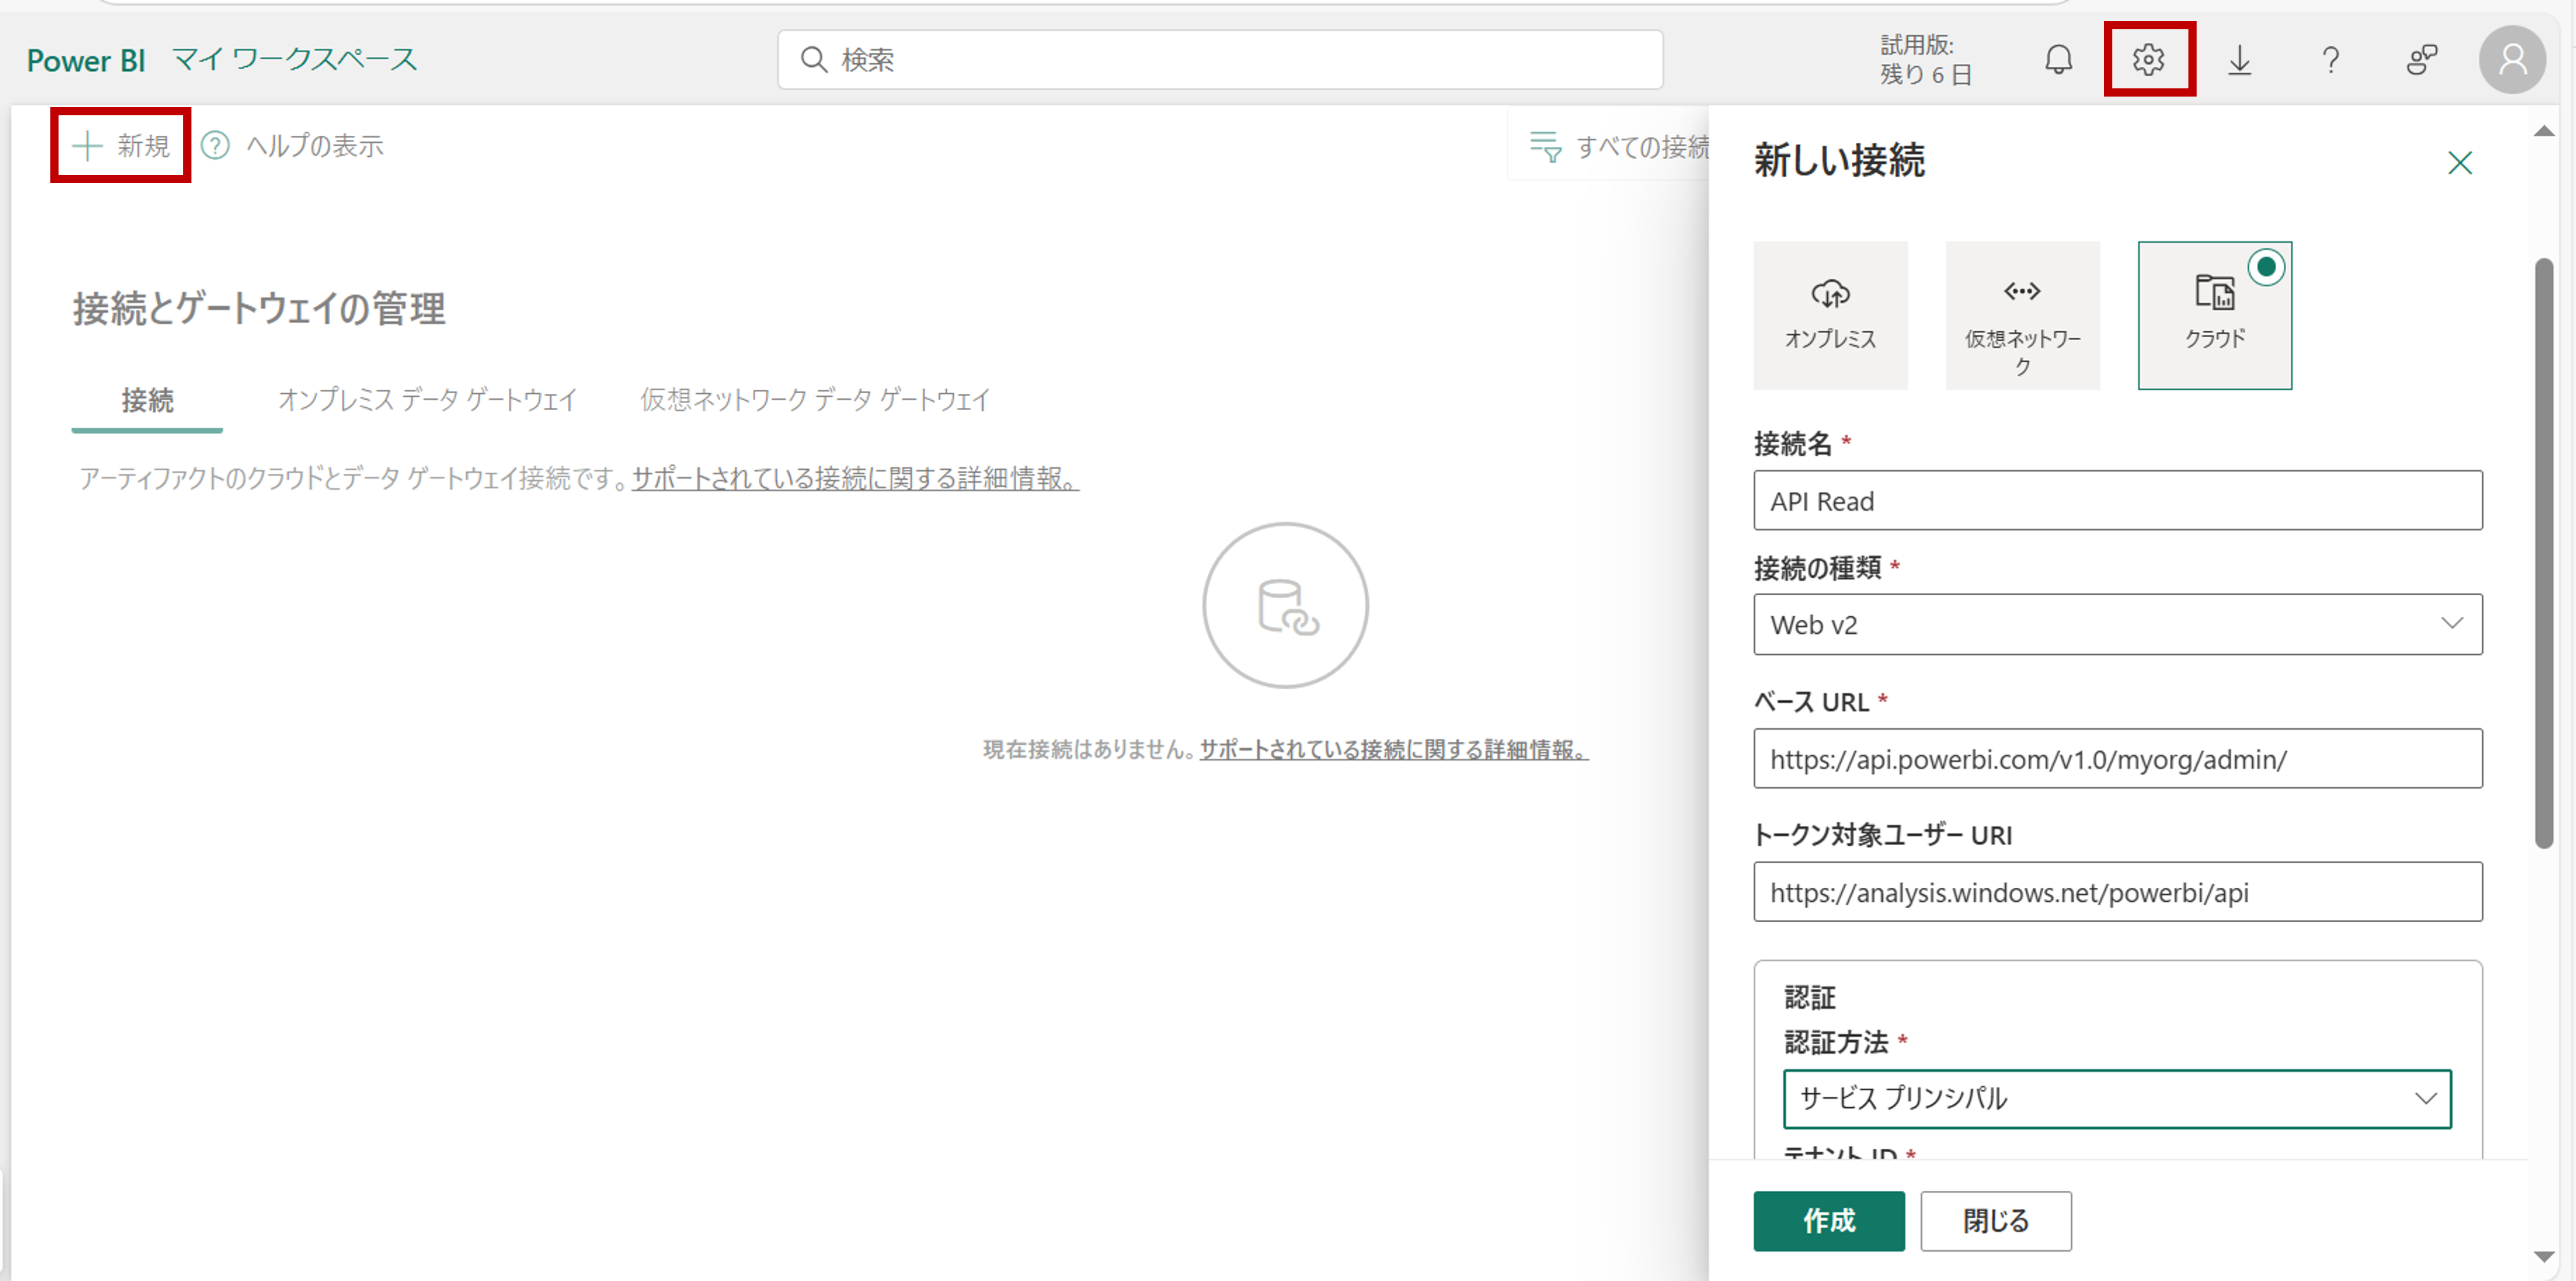Viewport: 2576px width, 1281px height.
Task: Select the 仮想ネットワーク connection tile
Action: click(2022, 315)
